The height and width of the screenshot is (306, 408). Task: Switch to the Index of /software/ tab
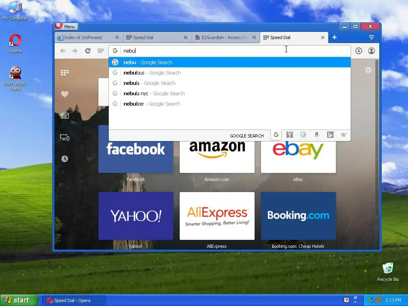[x=88, y=37]
